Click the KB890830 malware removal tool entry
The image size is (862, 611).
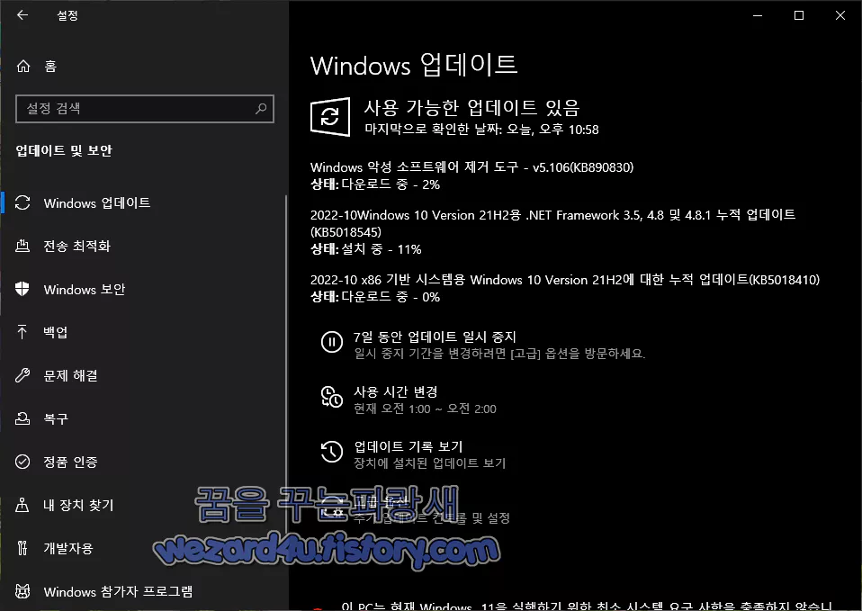tap(472, 167)
